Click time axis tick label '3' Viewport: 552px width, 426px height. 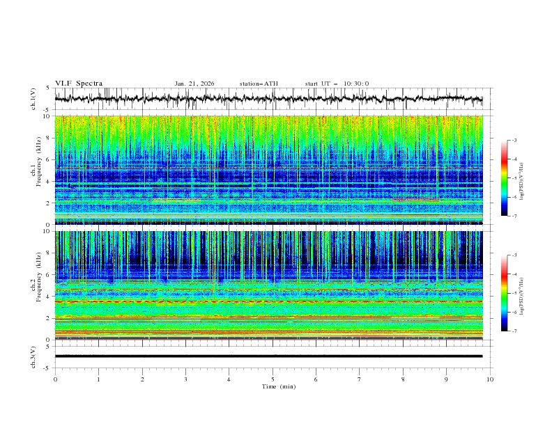185,379
